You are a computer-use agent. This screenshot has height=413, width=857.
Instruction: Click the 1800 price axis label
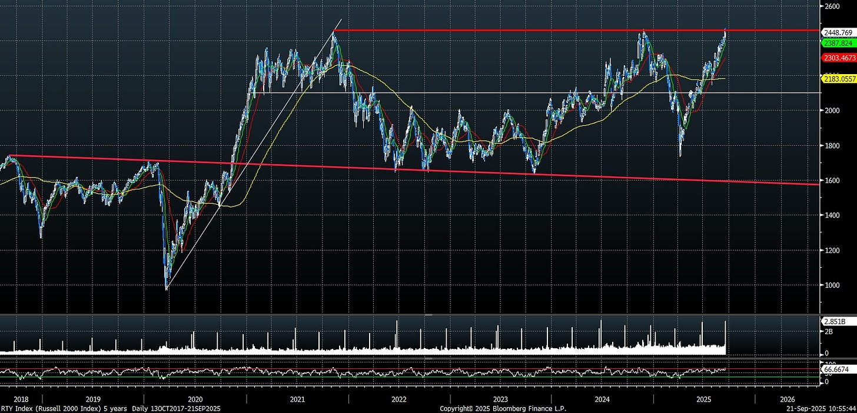click(832, 146)
